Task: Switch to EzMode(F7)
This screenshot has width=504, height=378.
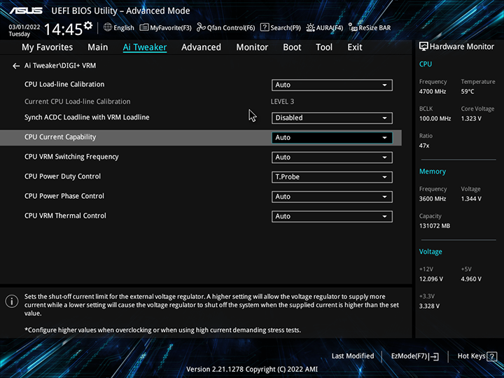Action: click(x=415, y=356)
